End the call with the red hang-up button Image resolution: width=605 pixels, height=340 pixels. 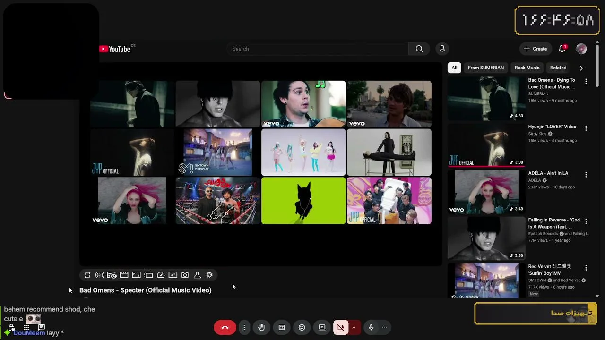point(225,327)
